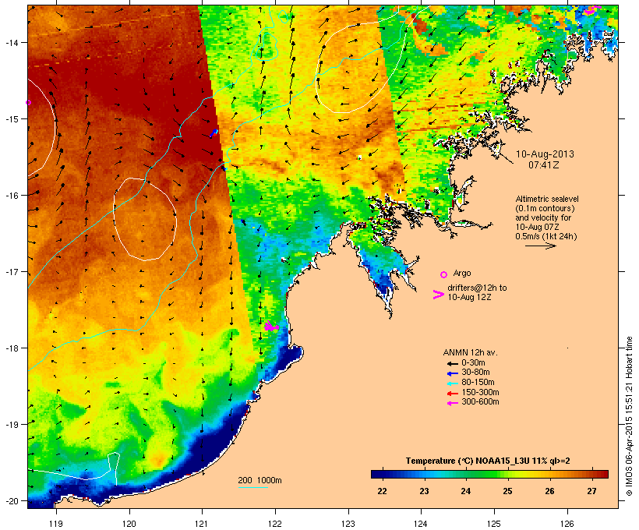Click the longitude axis label '119'
Viewport: 639px width, 530px height.
(56, 524)
